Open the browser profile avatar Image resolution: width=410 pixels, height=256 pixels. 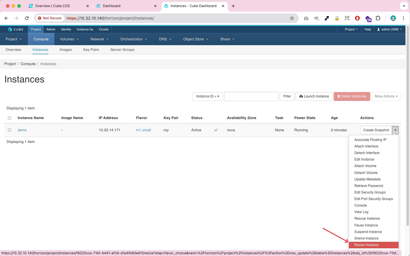pos(393,18)
